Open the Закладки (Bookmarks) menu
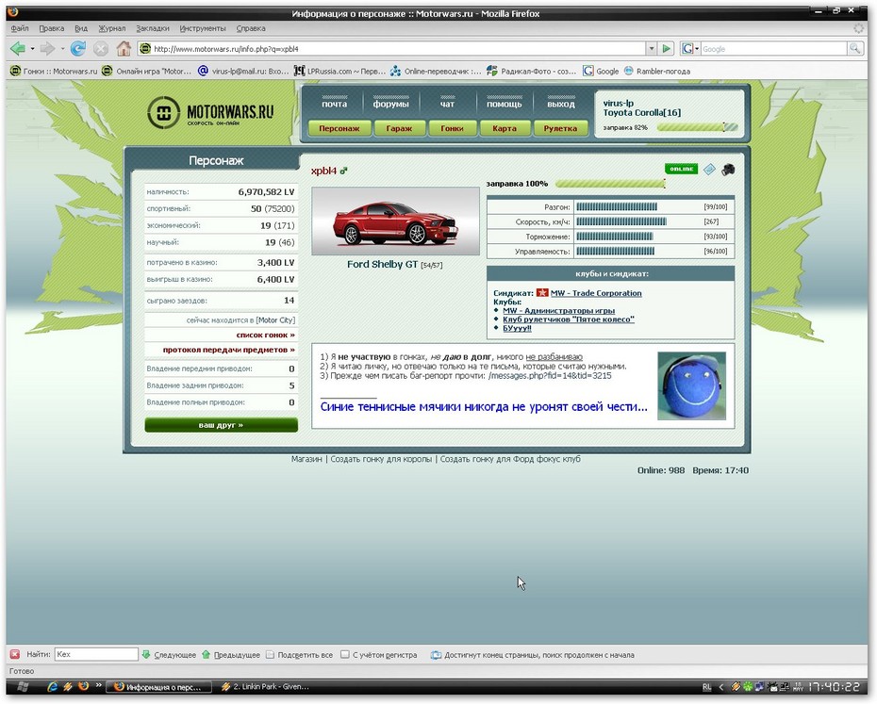This screenshot has height=704, width=877. [154, 28]
